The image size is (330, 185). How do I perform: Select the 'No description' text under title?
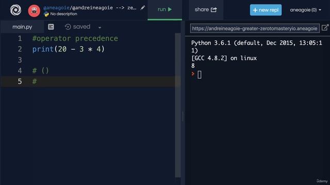63,14
